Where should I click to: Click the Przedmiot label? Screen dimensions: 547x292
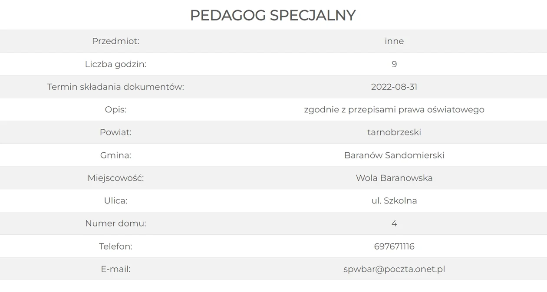[x=115, y=41]
